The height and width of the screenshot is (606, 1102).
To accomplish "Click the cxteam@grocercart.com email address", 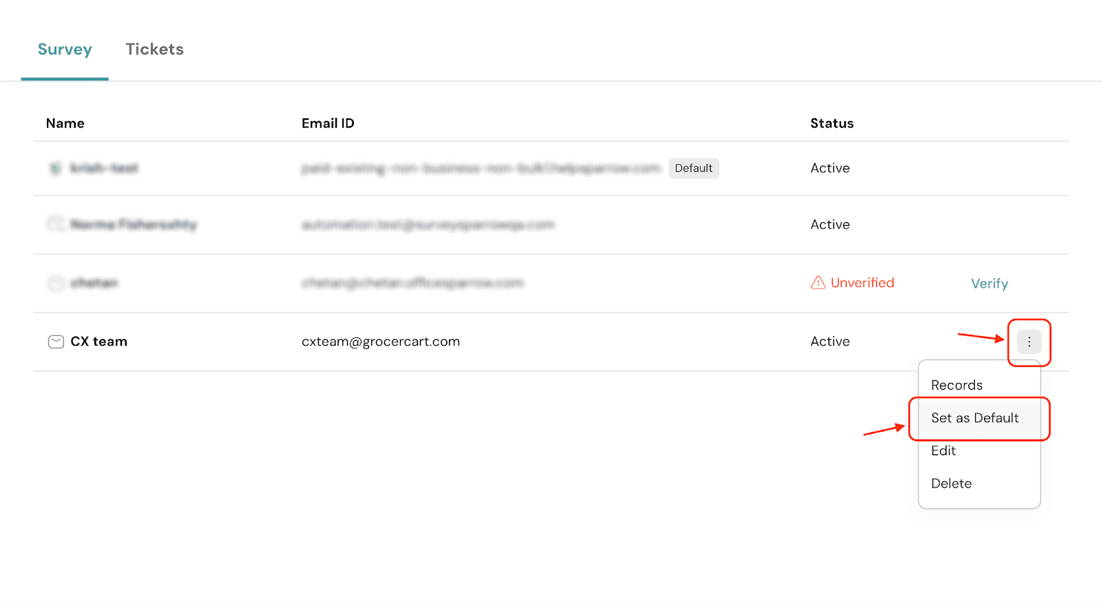I will 381,342.
